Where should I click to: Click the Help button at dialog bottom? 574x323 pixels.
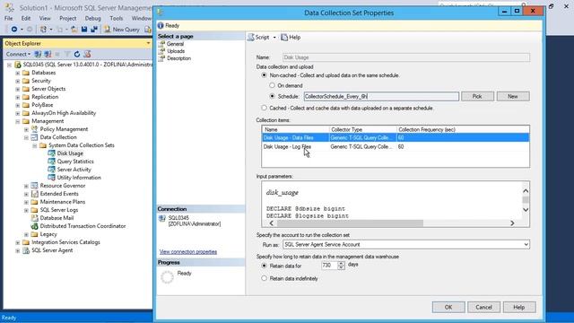(x=519, y=307)
